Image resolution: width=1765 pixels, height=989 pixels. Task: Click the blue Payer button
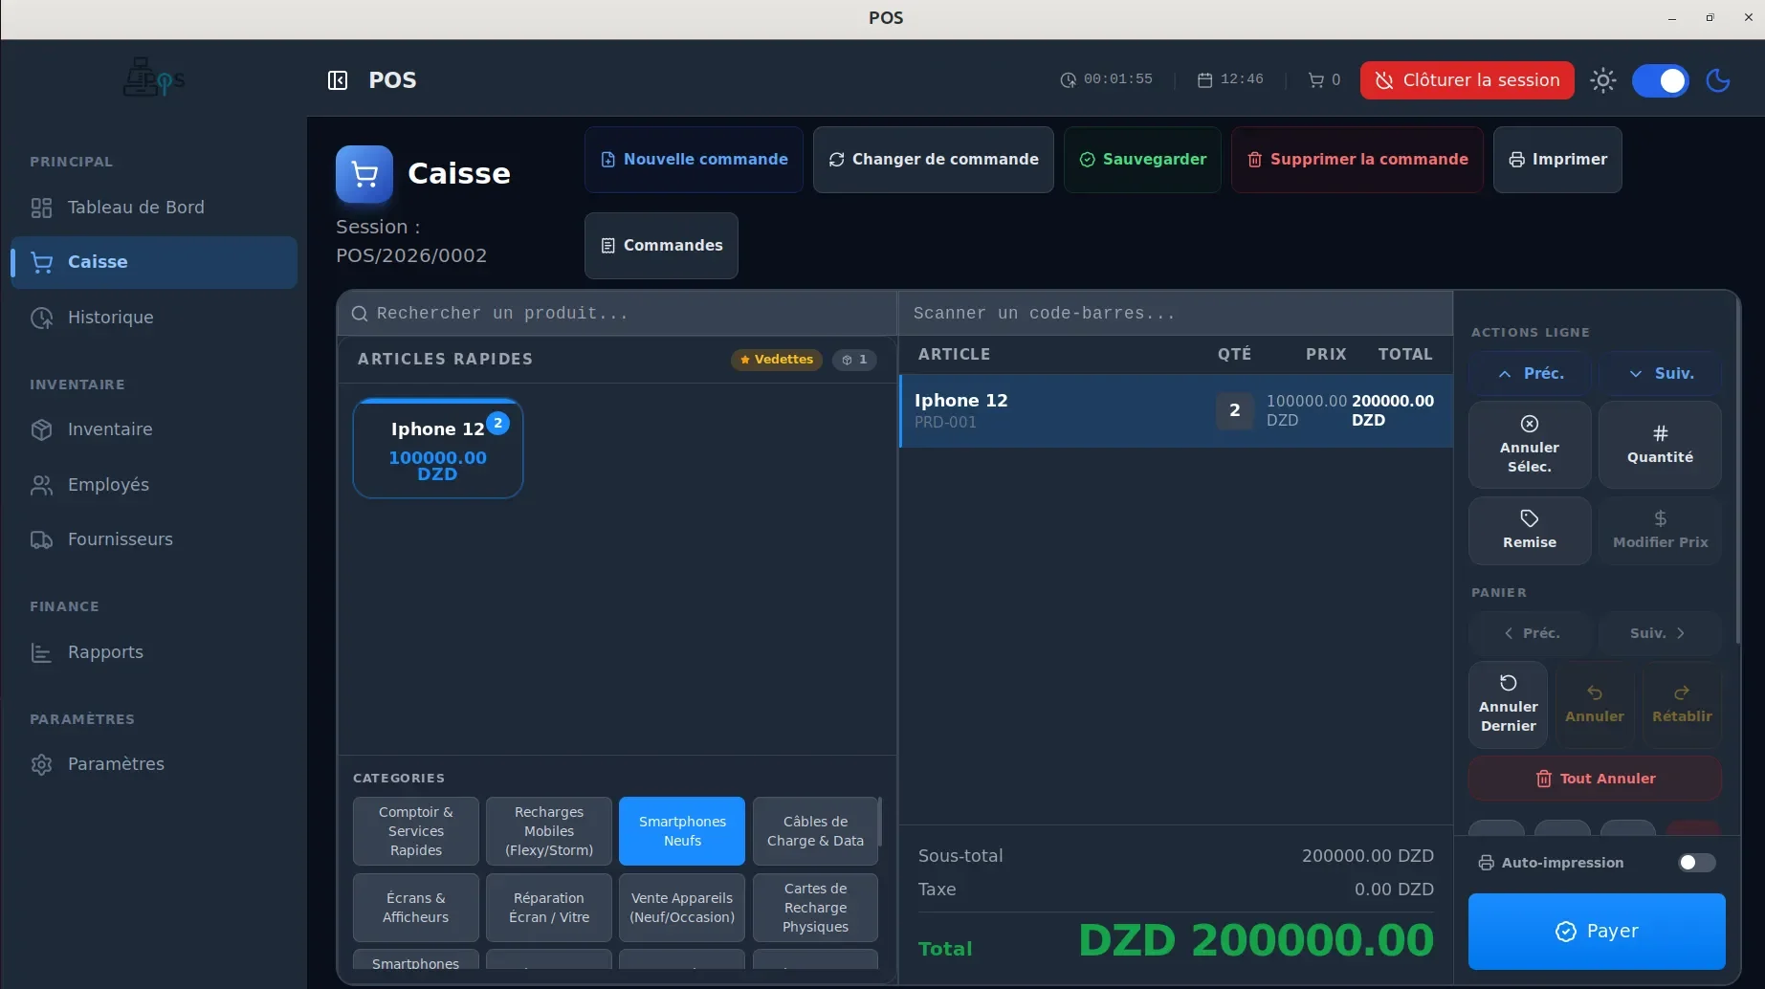[x=1597, y=932]
